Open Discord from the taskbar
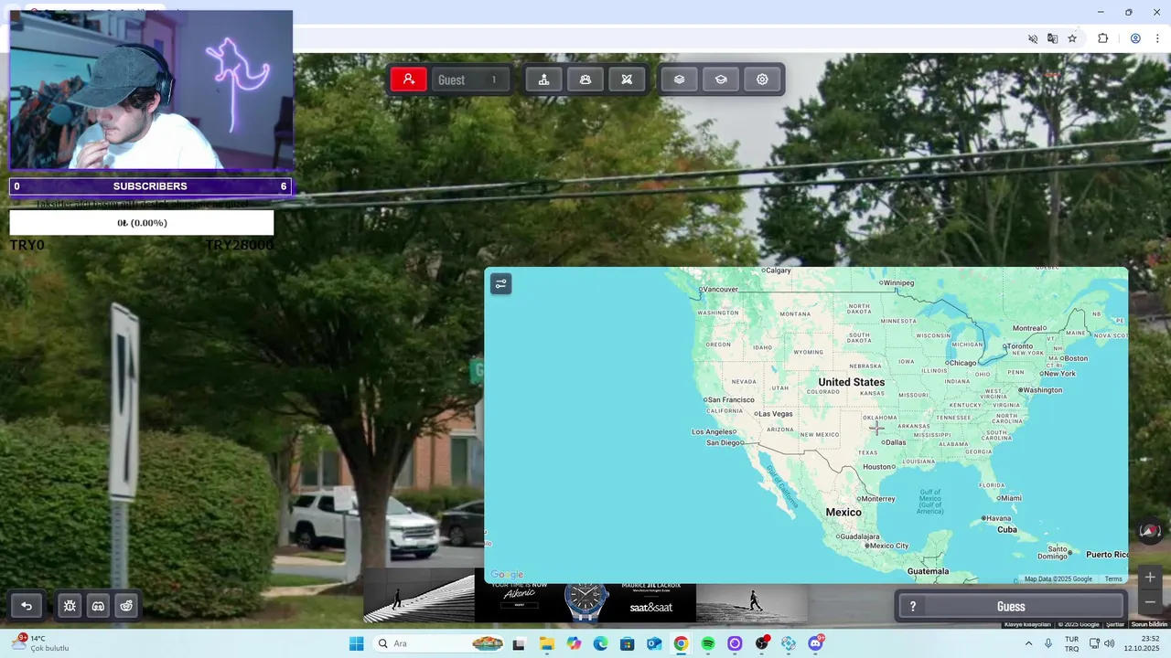Image resolution: width=1171 pixels, height=658 pixels. 815,643
